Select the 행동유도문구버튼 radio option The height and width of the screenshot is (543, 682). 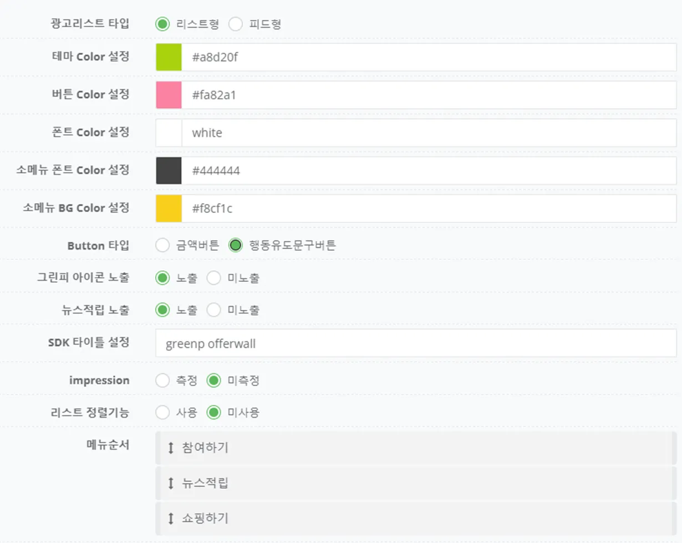pos(236,245)
